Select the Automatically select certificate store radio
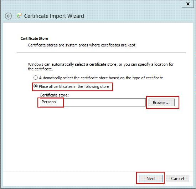The height and width of the screenshot is (189, 196). [36, 78]
